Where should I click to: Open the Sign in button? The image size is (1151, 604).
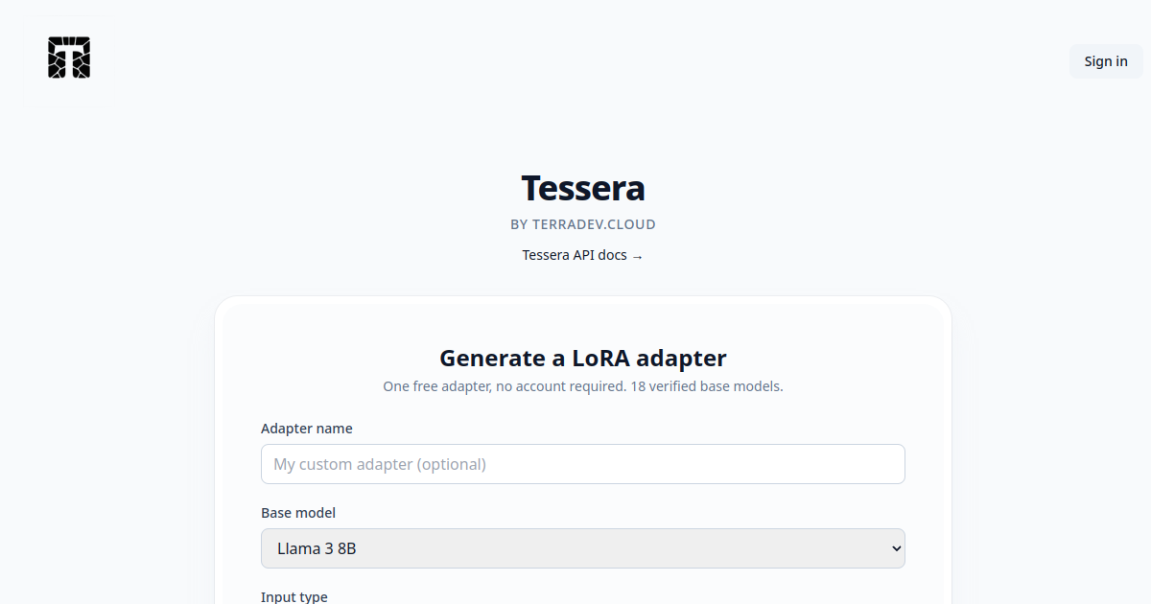tap(1106, 61)
